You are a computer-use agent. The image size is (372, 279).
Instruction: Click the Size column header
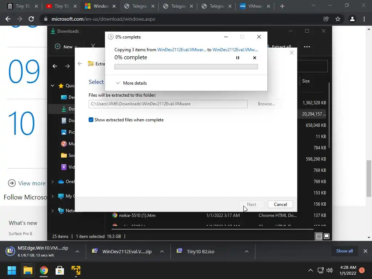tap(306, 81)
